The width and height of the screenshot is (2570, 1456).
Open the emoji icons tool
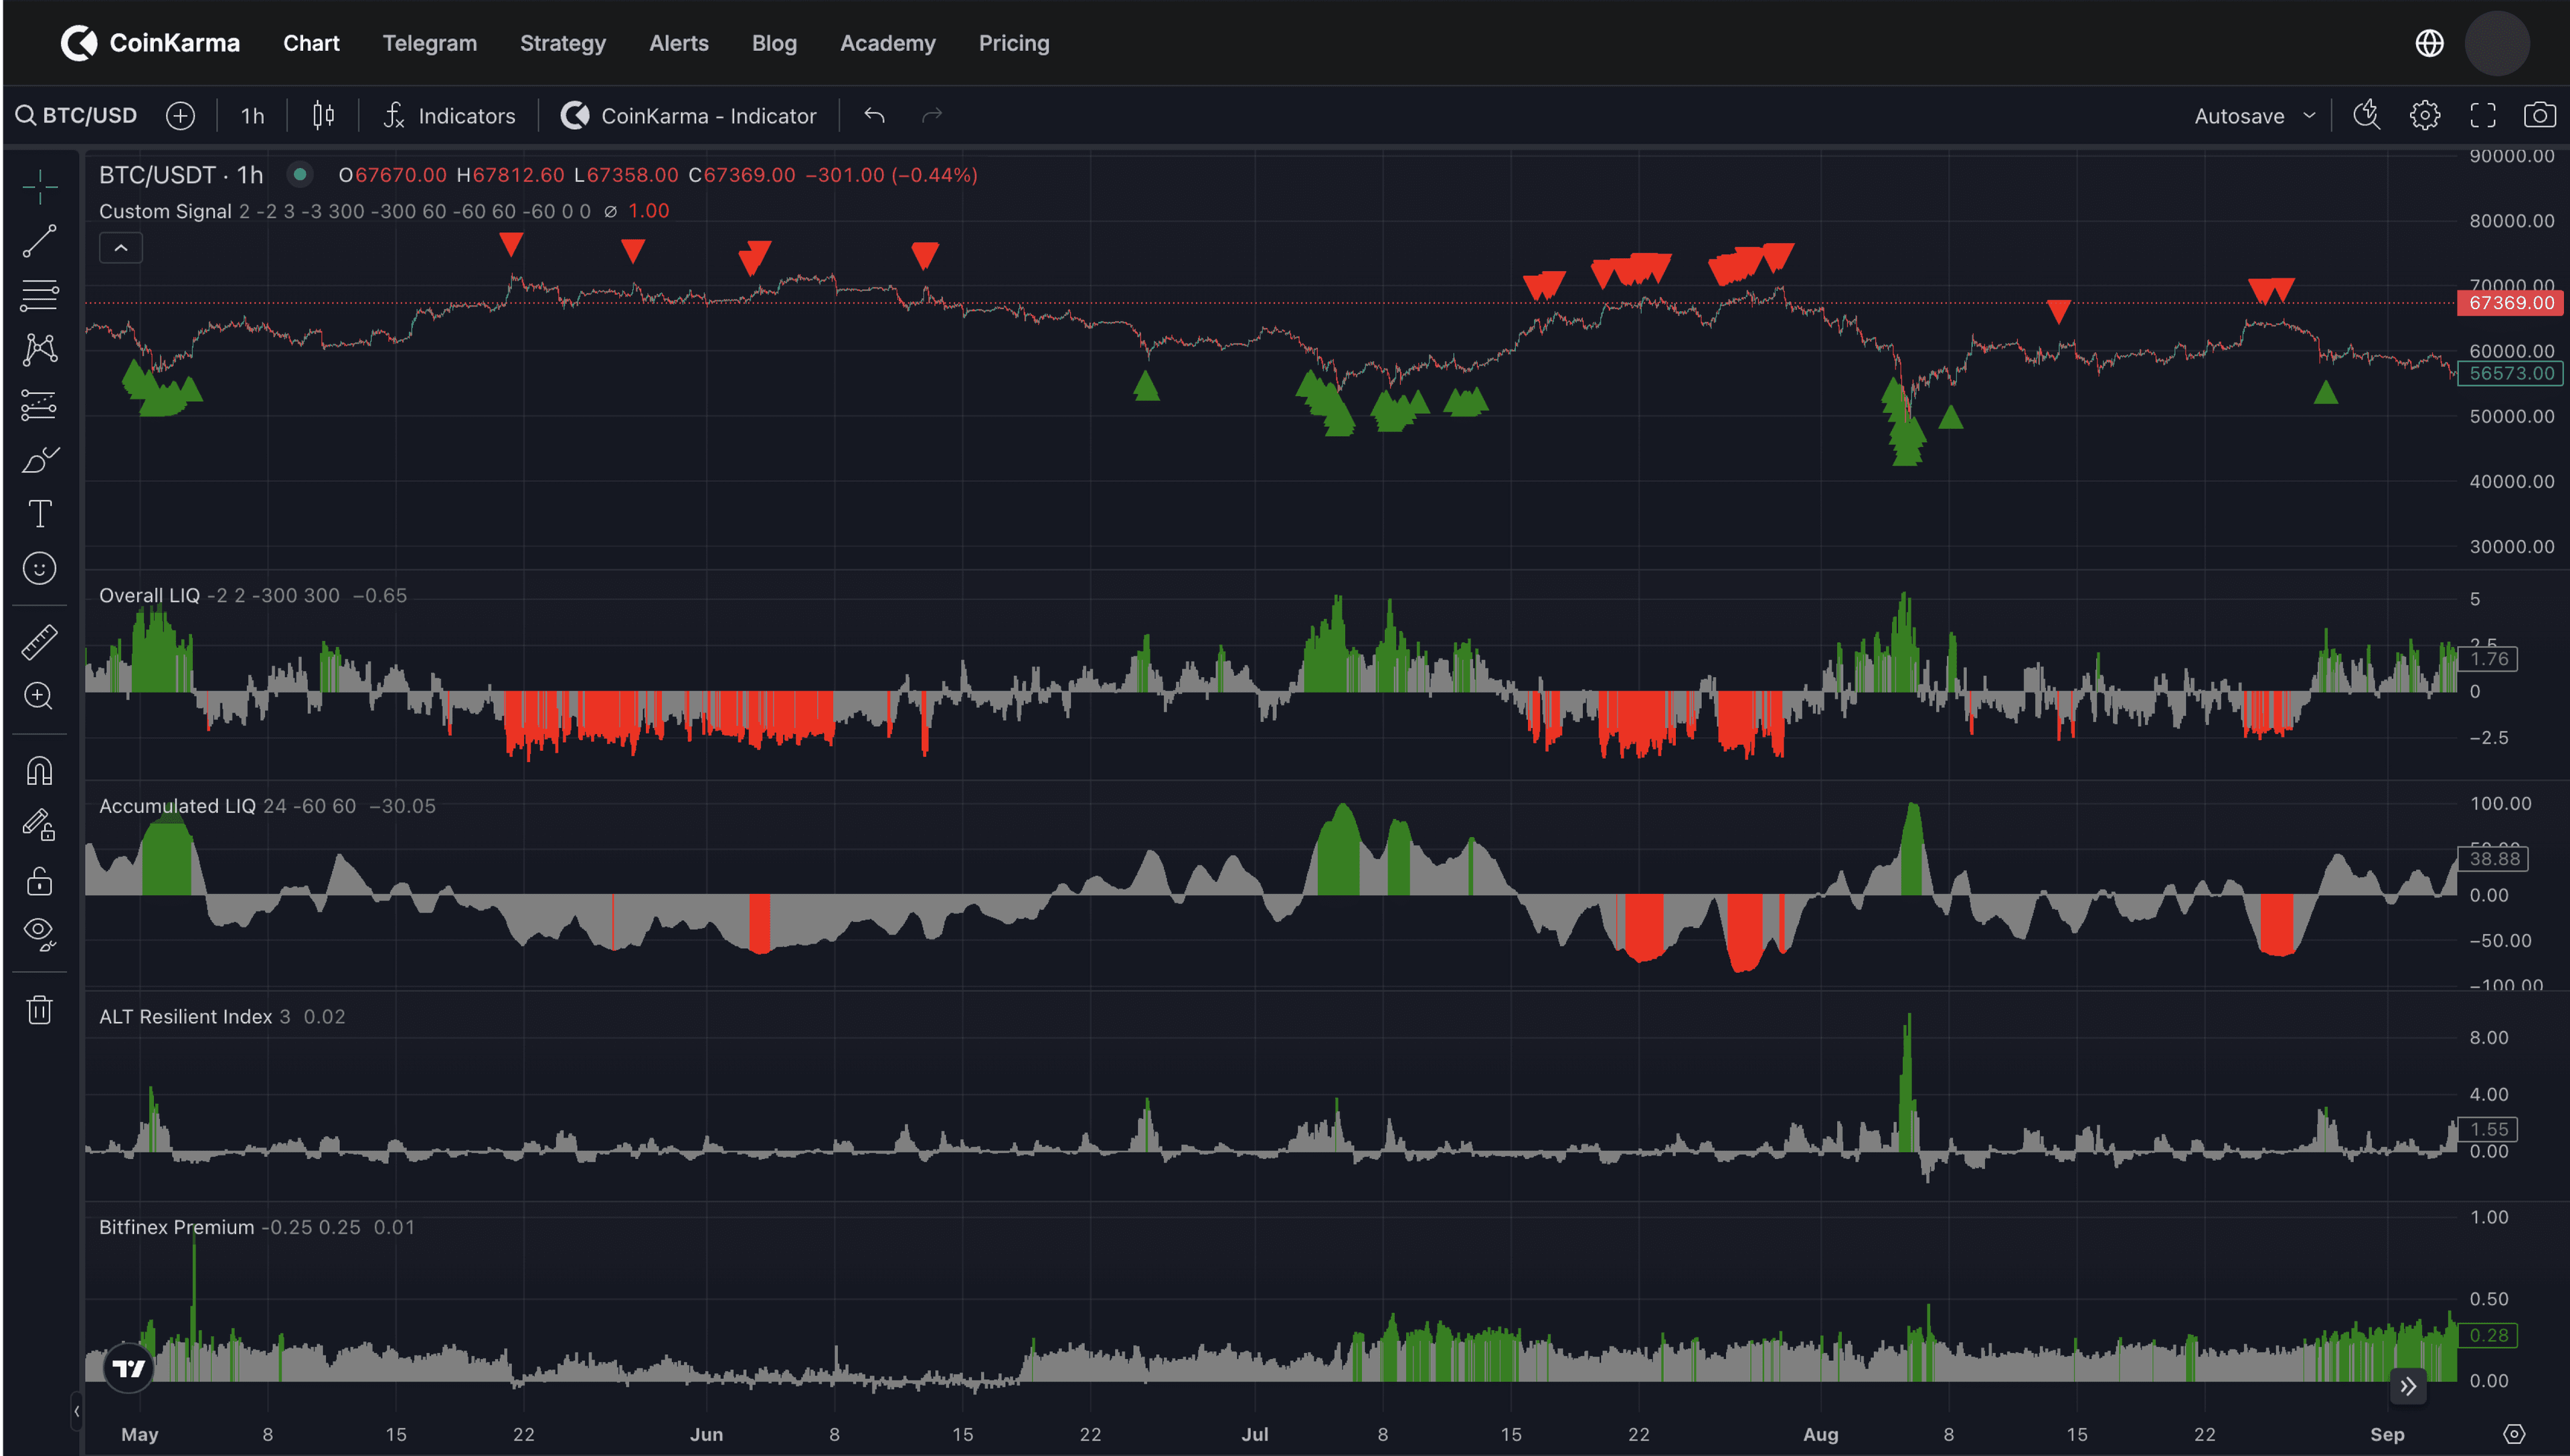pos(40,568)
